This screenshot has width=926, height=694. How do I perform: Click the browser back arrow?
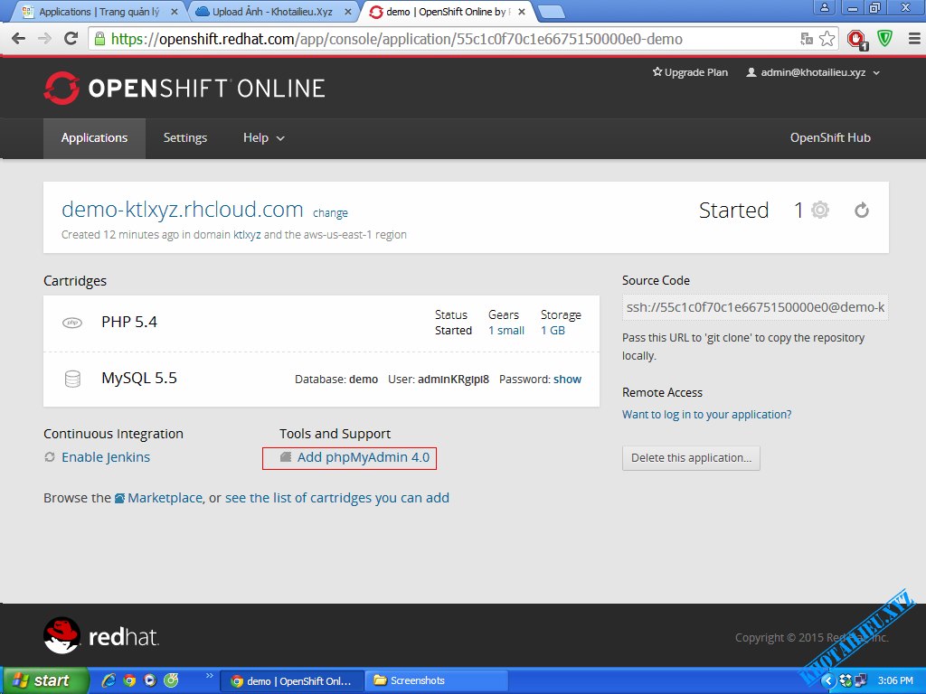18,39
